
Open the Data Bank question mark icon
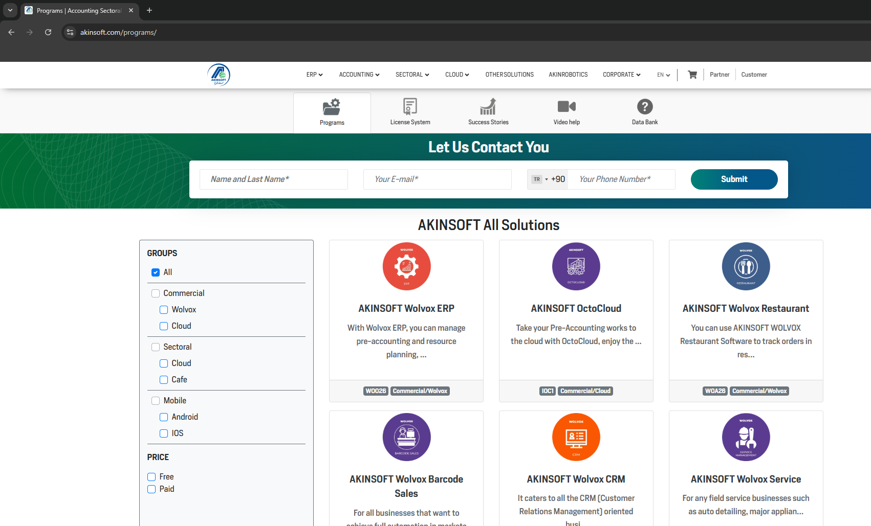coord(645,106)
